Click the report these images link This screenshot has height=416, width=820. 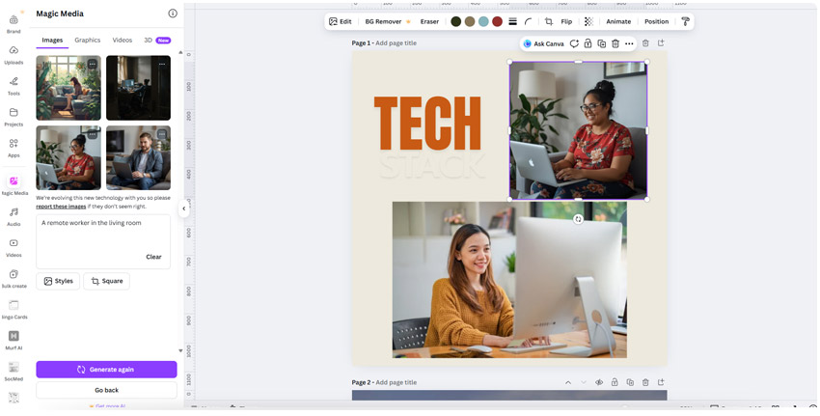click(61, 207)
